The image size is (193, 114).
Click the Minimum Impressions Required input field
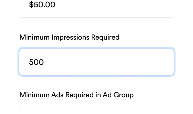point(96,62)
